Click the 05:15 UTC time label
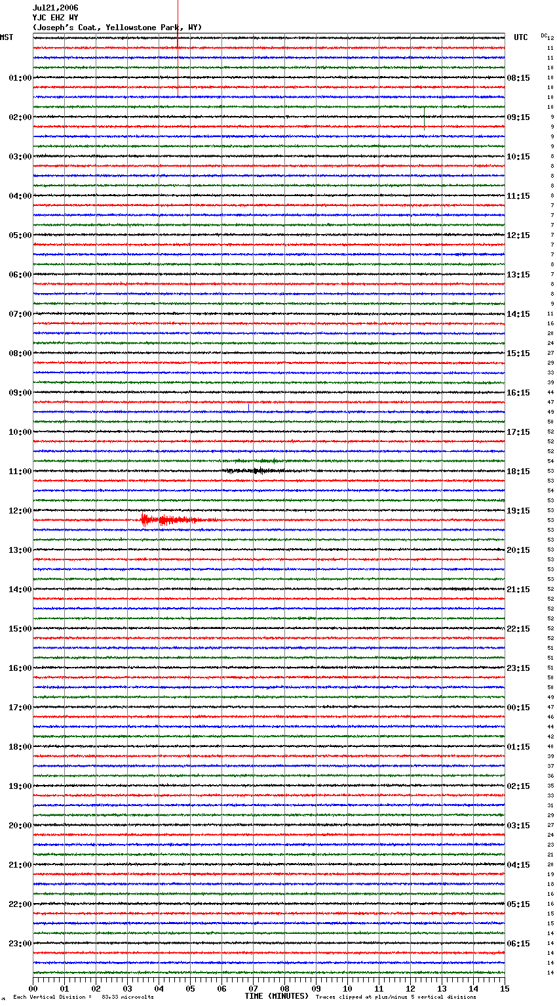Screen dimensions: 557x1006 [x=518, y=904]
